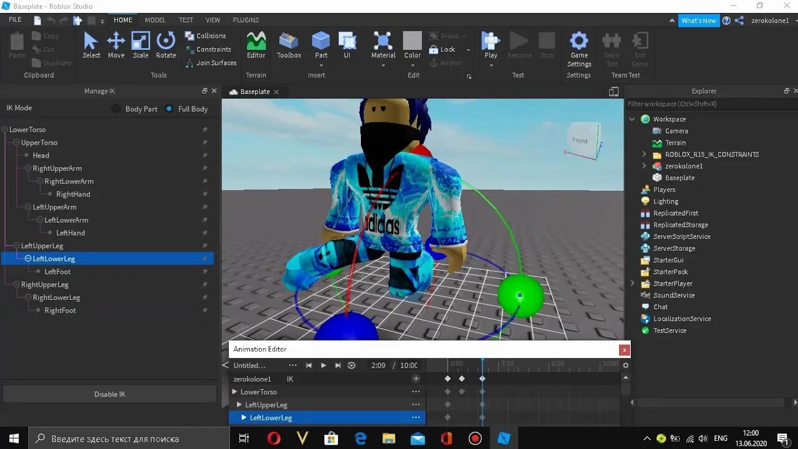Expand ROBLOX_R15_IK_CONSTRAINTS folder in Explorer
The image size is (798, 449).
644,154
